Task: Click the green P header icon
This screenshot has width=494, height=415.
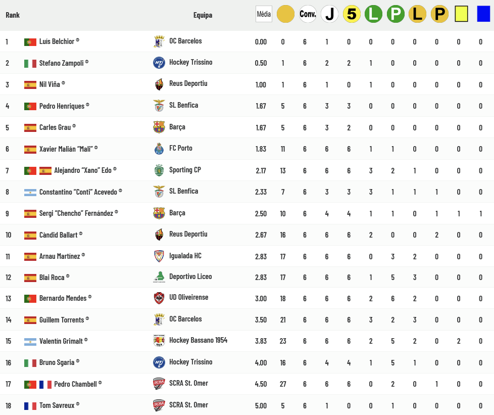Action: coord(396,14)
